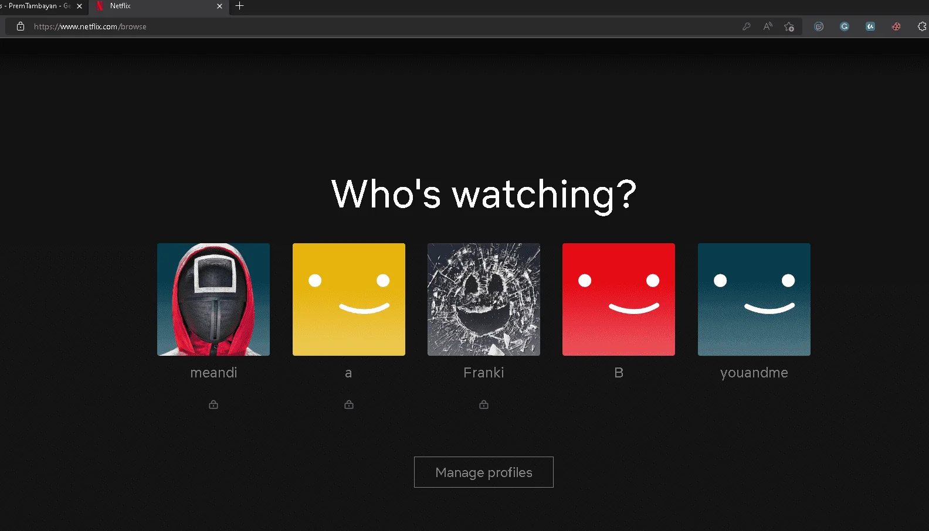Click the lock icon under meandi

tap(213, 404)
